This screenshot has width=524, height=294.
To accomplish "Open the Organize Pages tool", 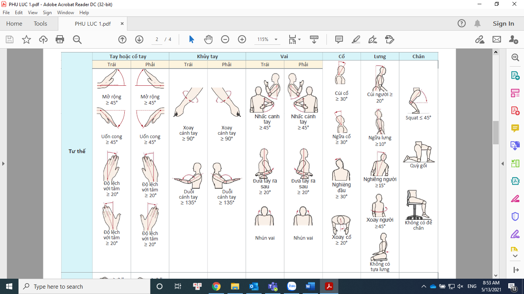I will tap(516, 163).
